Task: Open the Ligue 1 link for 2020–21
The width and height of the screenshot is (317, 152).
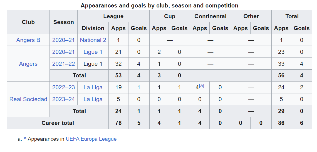Action: [x=93, y=52]
